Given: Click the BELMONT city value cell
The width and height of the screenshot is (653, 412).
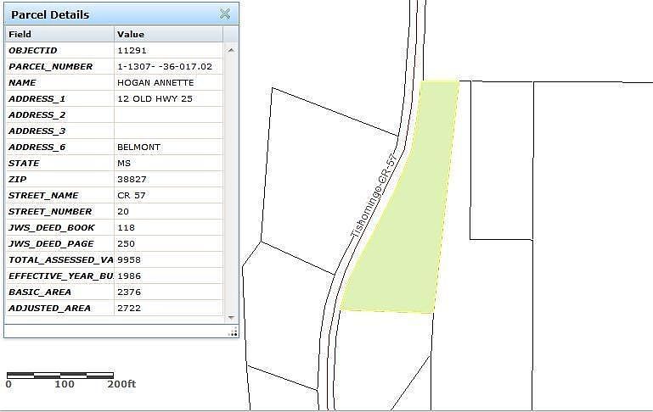Looking at the screenshot, I should 168,147.
